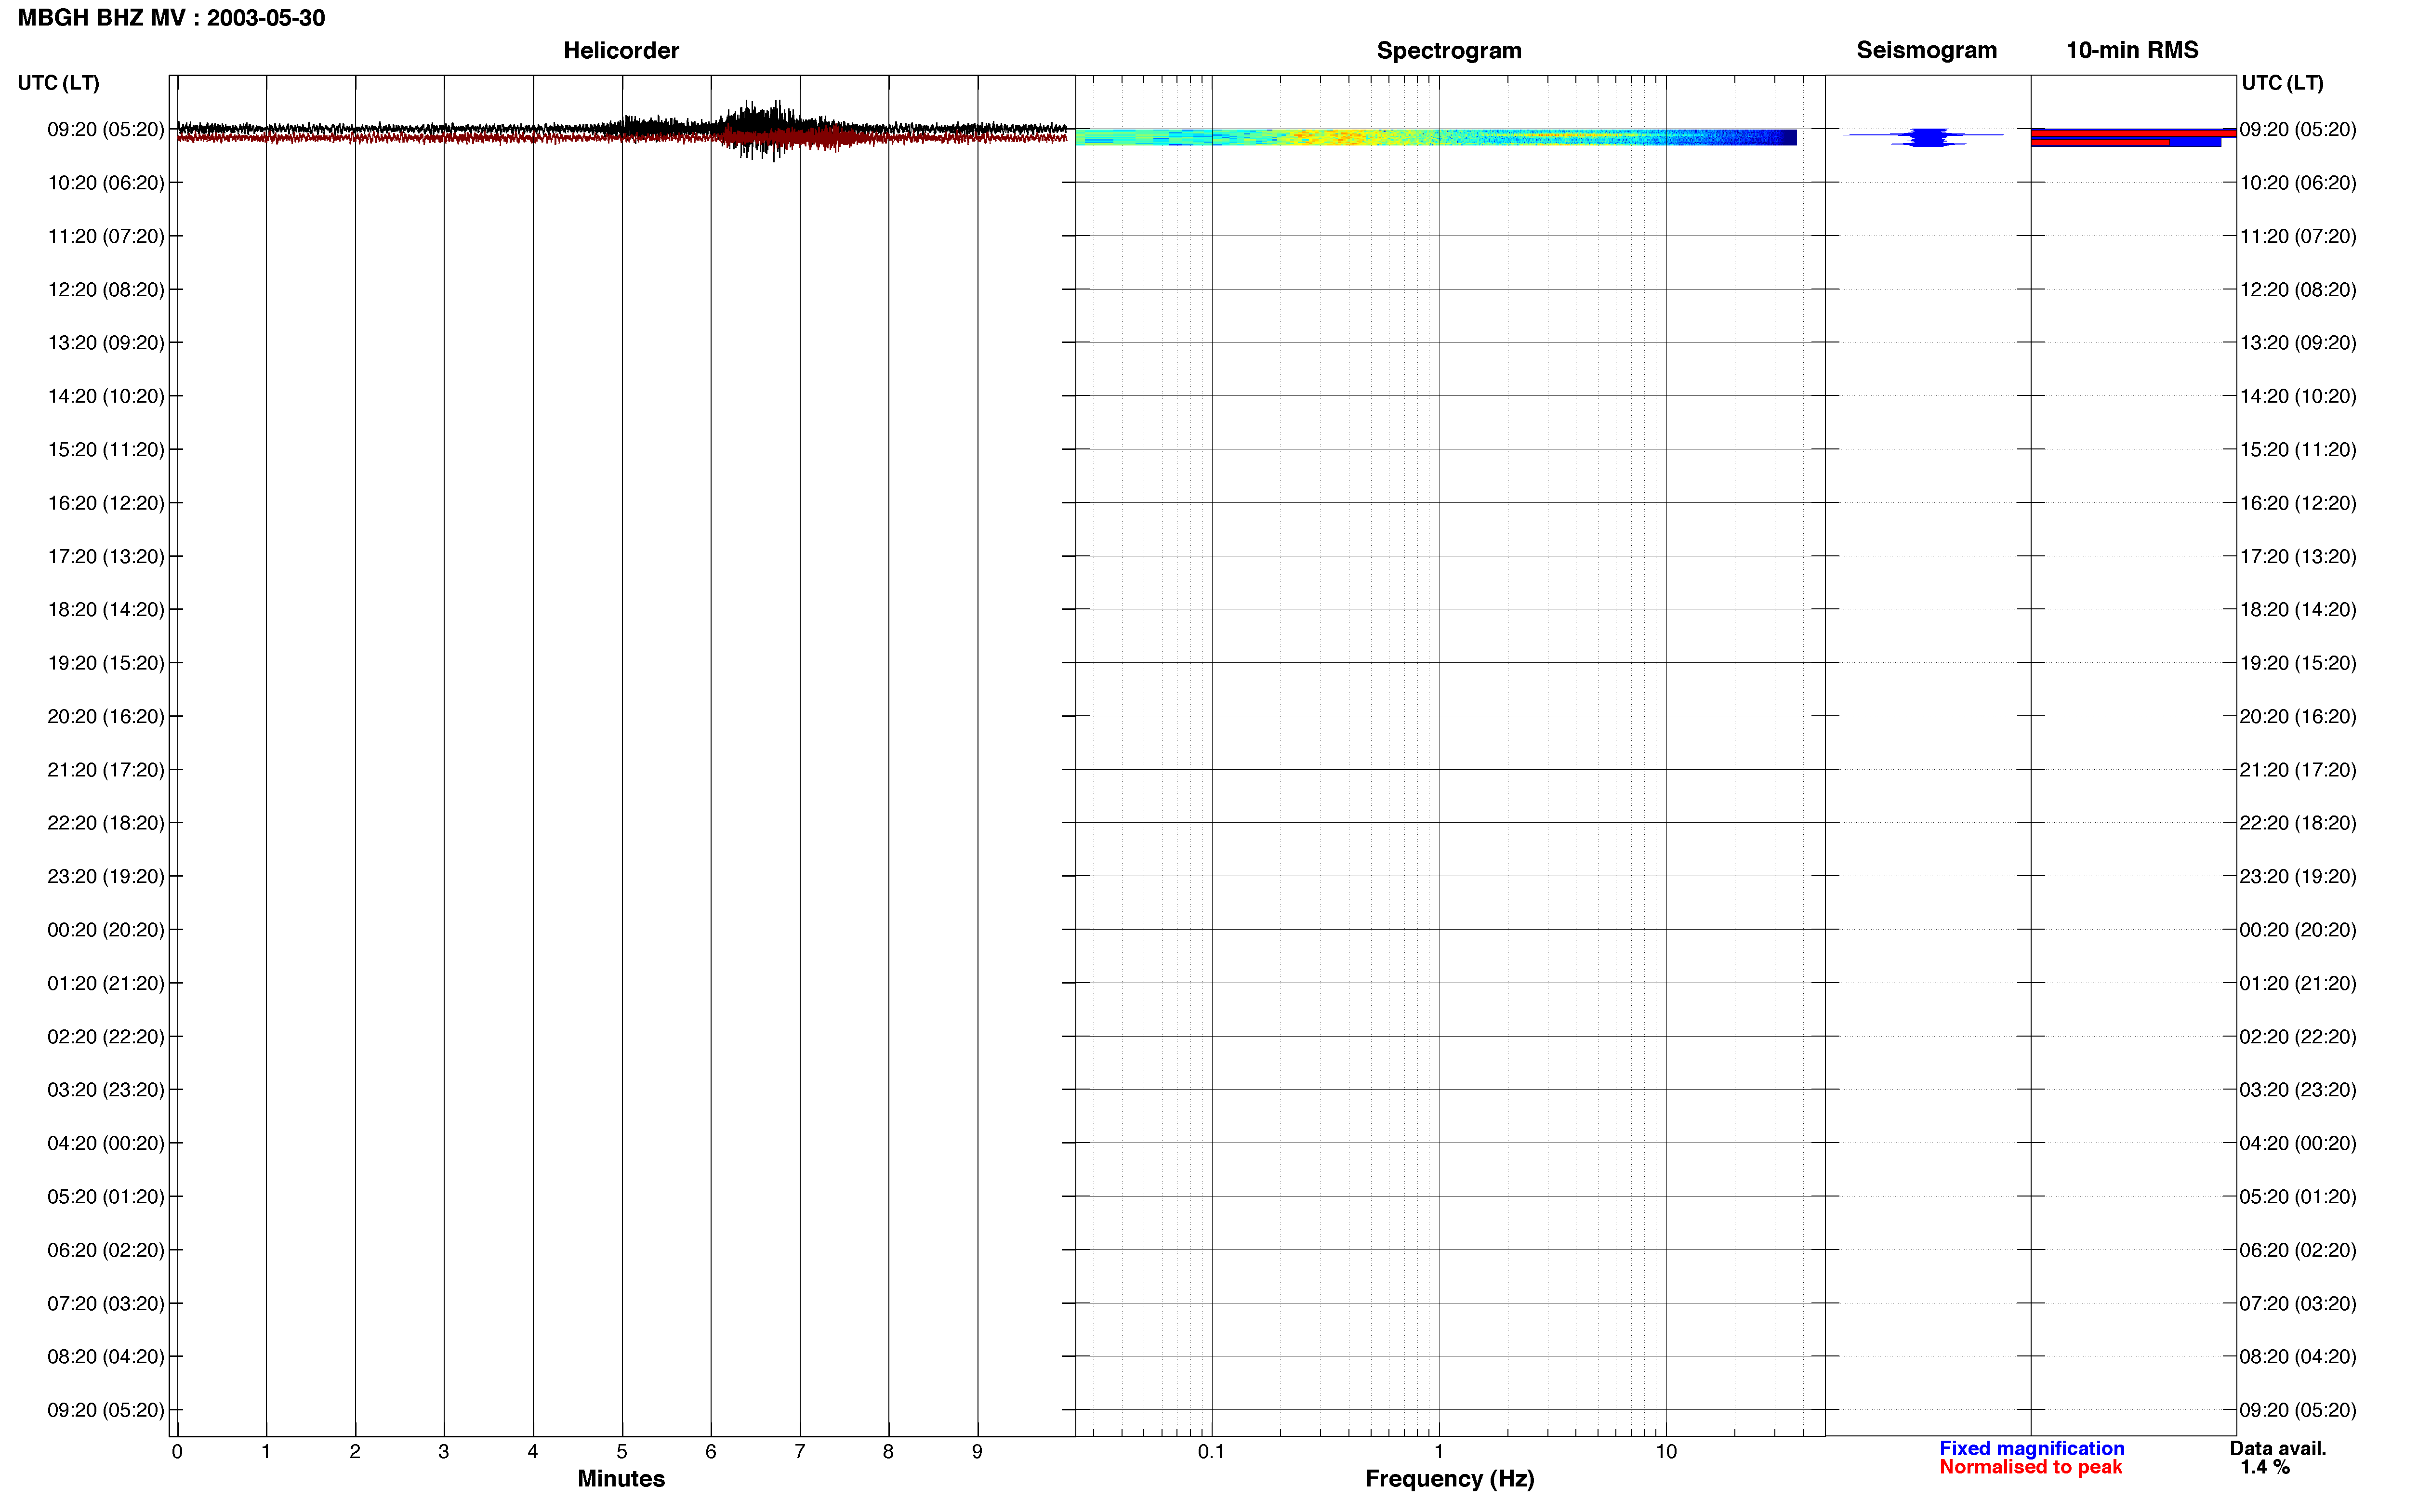Click the 'UTC (LT)' label beside the RMS panel
The image size is (2418, 1512).
point(2282,83)
